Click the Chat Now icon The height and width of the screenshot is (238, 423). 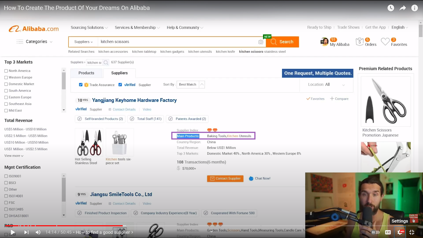[251, 179]
